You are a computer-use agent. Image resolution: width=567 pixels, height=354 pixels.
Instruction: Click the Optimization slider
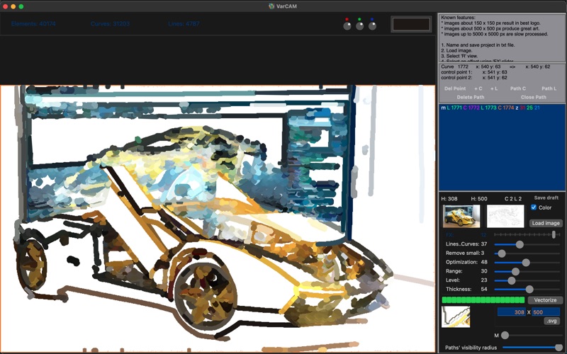pyautogui.click(x=527, y=263)
